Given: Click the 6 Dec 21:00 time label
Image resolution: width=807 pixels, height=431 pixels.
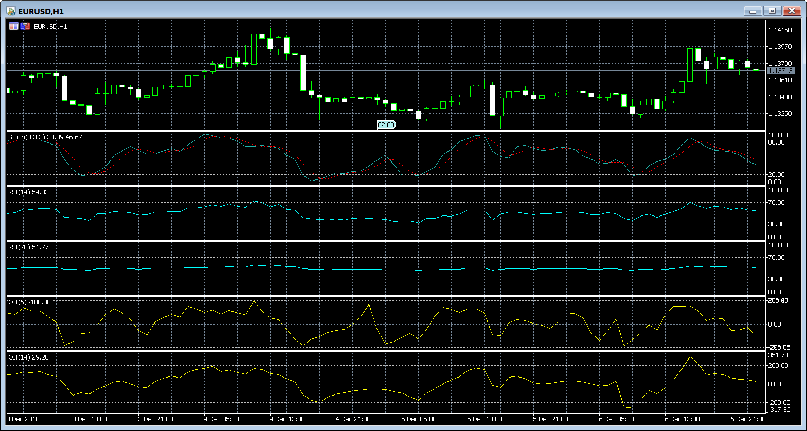Looking at the screenshot, I should point(748,419).
